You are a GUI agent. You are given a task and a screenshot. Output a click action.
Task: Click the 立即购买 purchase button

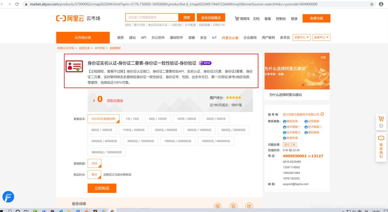(x=102, y=188)
